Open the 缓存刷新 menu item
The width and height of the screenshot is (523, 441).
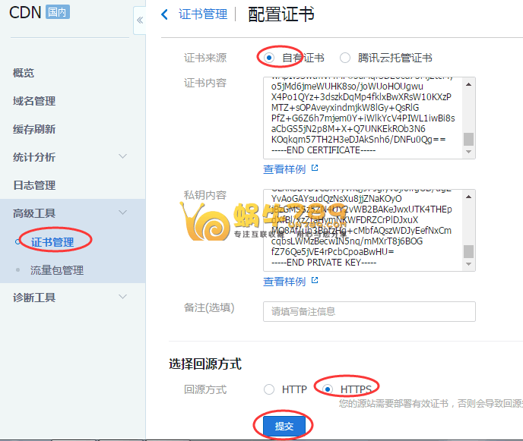(x=34, y=129)
